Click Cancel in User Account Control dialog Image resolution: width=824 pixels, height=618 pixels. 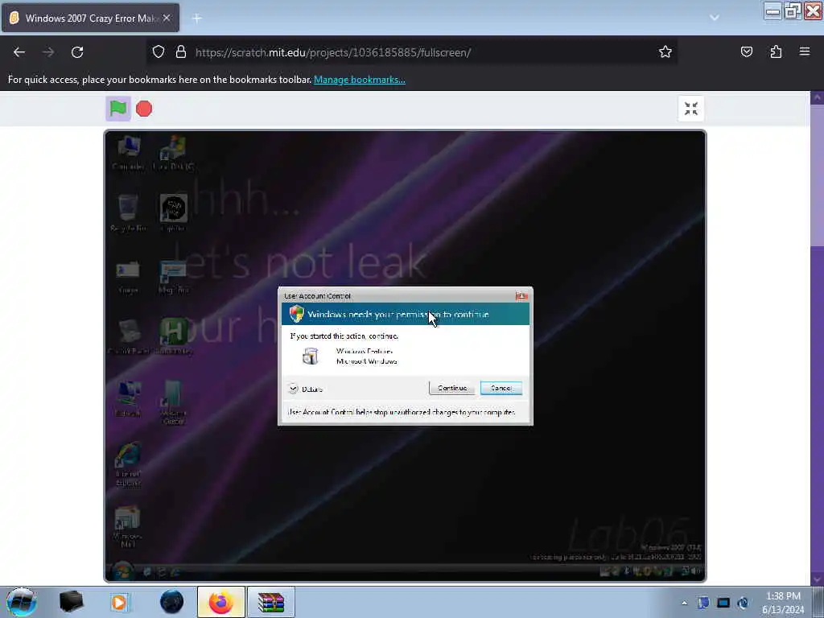click(501, 389)
